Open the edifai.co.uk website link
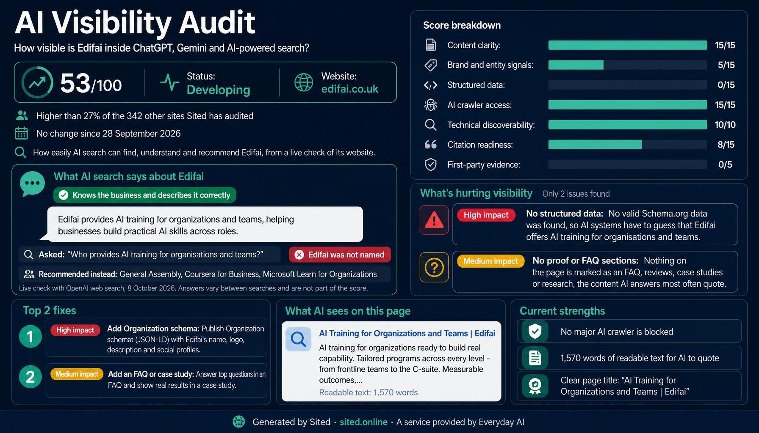Screen dimensions: 759x433 click(x=349, y=89)
